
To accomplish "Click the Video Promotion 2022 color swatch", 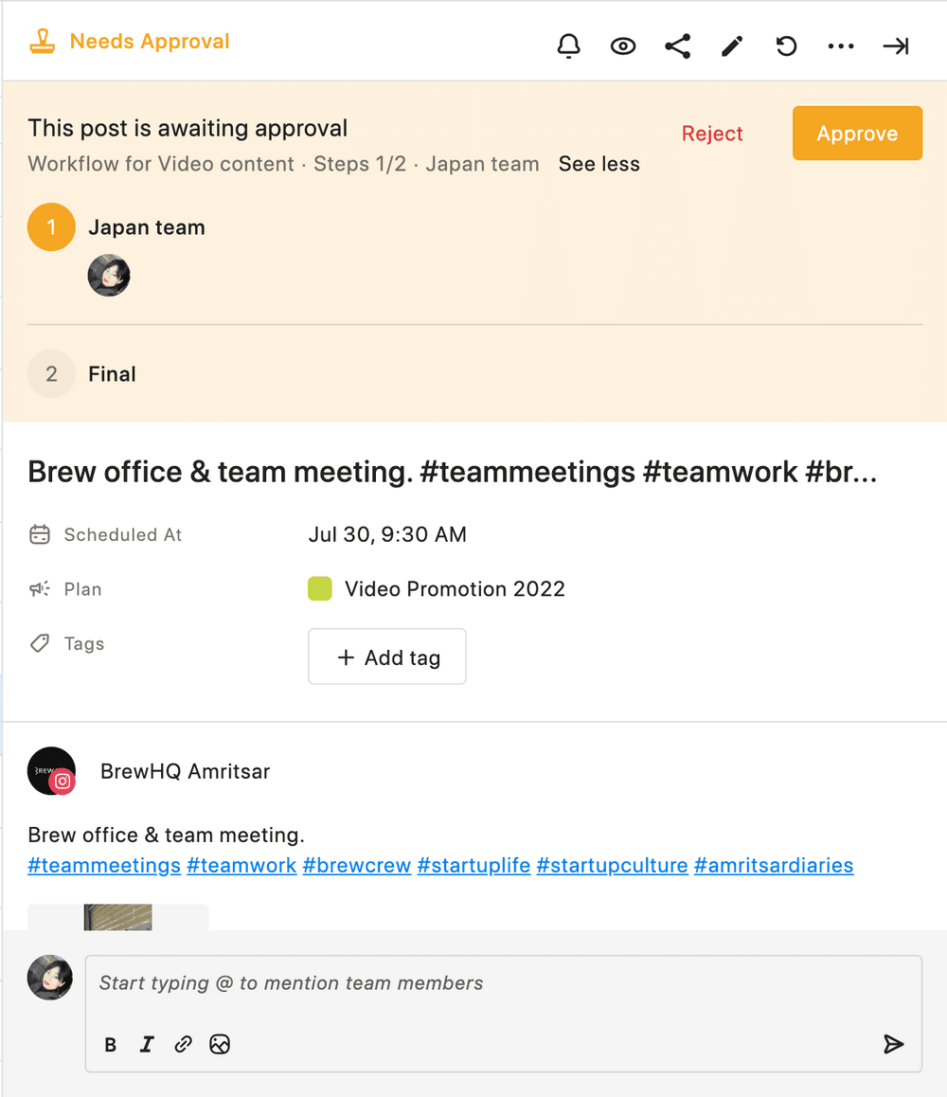I will 320,589.
